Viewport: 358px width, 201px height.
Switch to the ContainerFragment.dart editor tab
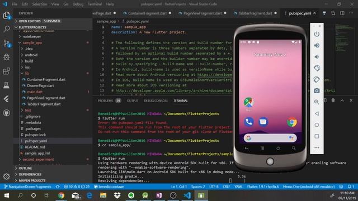pos(147,13)
